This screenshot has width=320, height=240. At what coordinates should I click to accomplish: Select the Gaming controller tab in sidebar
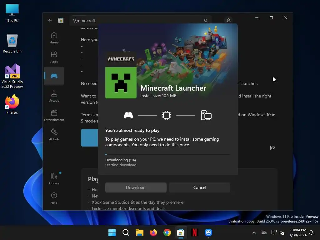coord(54,76)
